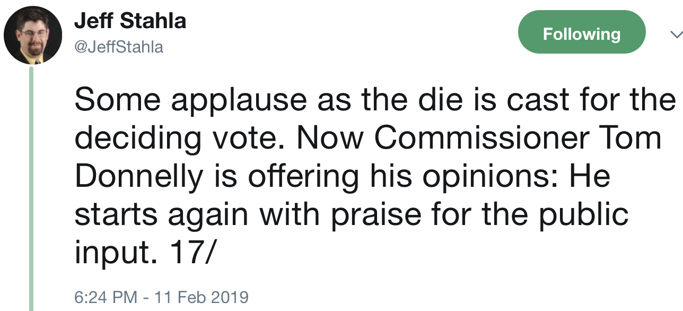This screenshot has width=683, height=311.
Task: Click the @JeffStahla handle
Action: [x=119, y=47]
